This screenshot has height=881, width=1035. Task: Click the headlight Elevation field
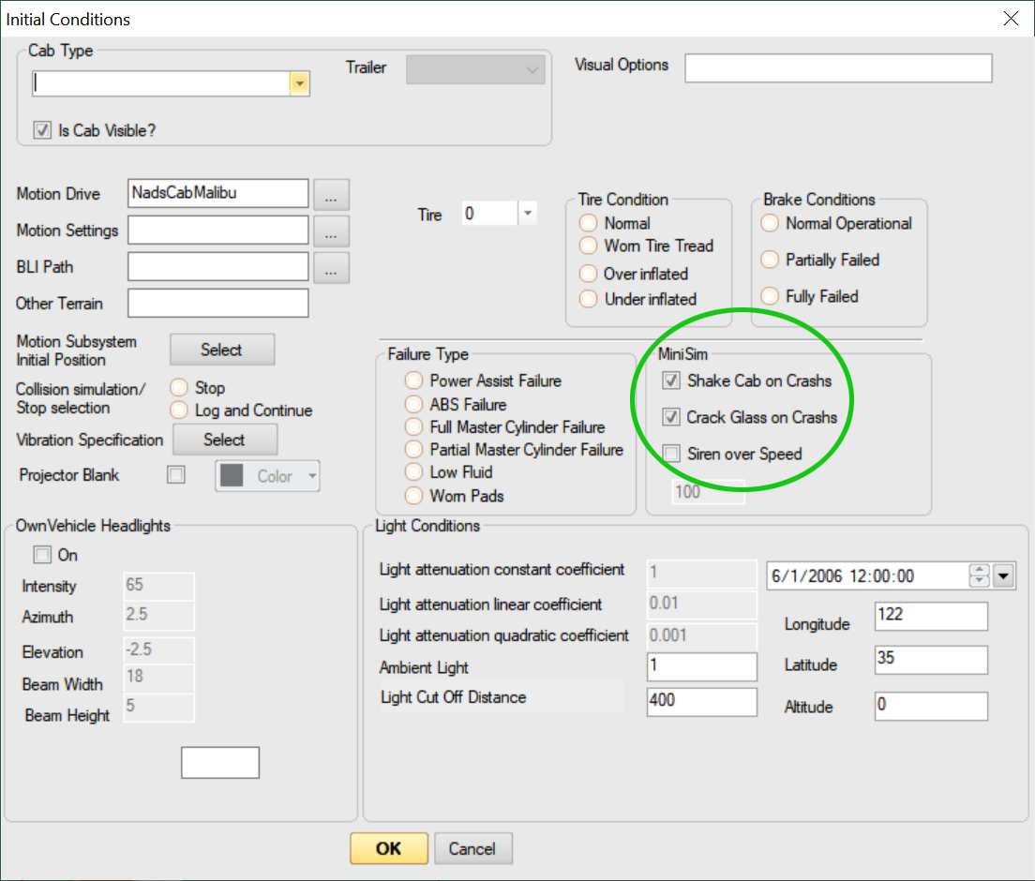click(159, 650)
